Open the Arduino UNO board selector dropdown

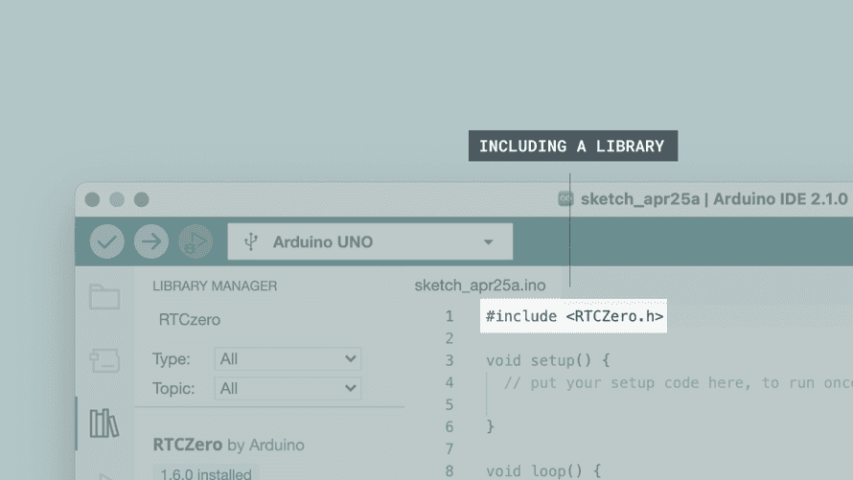[x=370, y=241]
